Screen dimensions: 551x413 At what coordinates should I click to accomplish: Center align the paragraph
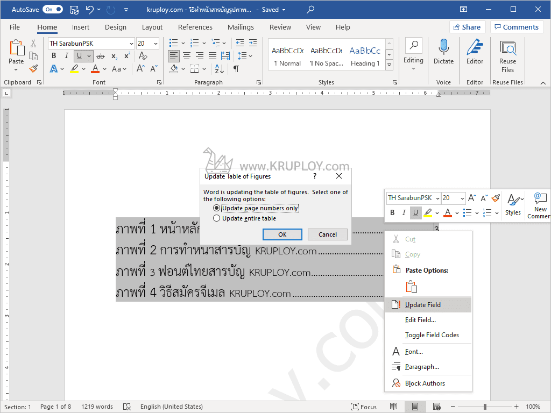click(187, 56)
